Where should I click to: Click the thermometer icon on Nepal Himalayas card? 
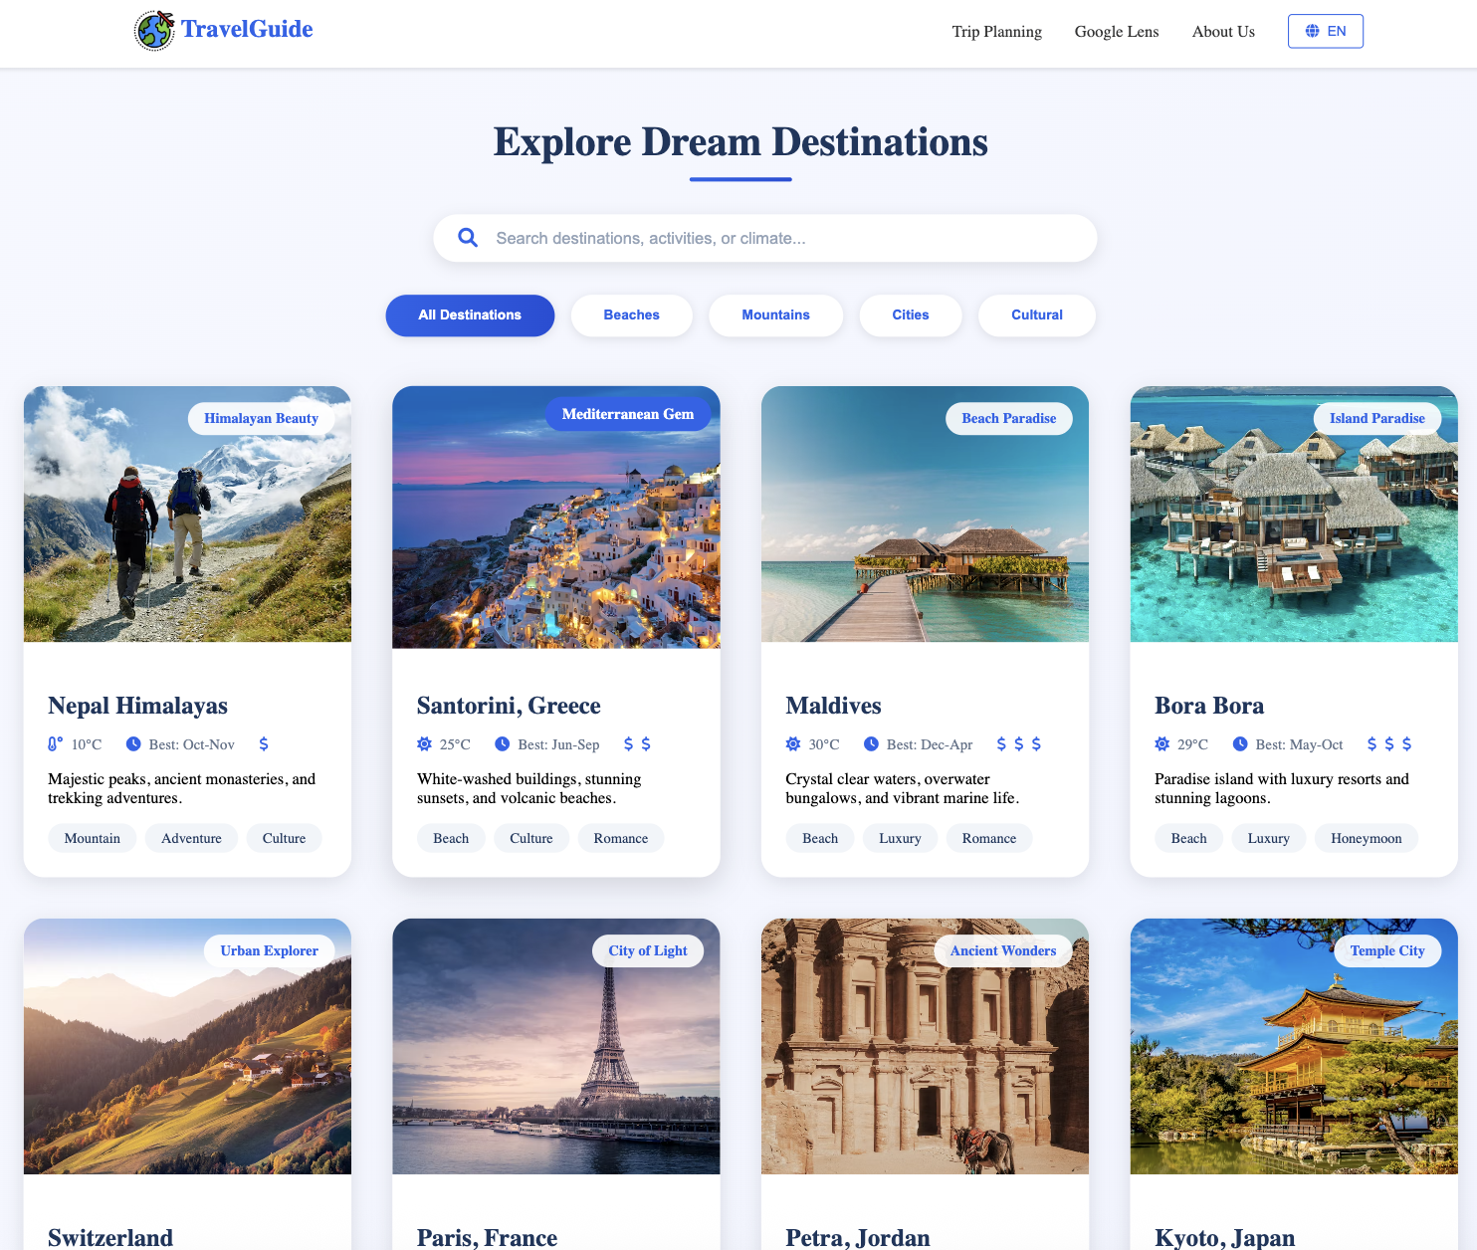coord(56,744)
